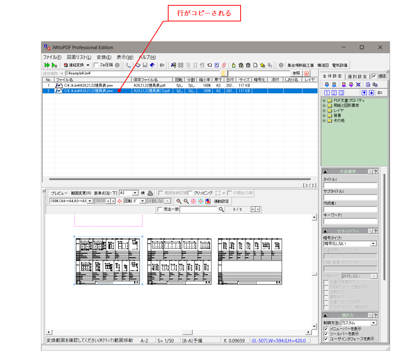
Task: Click the zoom in magnifier icon
Action: (x=179, y=201)
